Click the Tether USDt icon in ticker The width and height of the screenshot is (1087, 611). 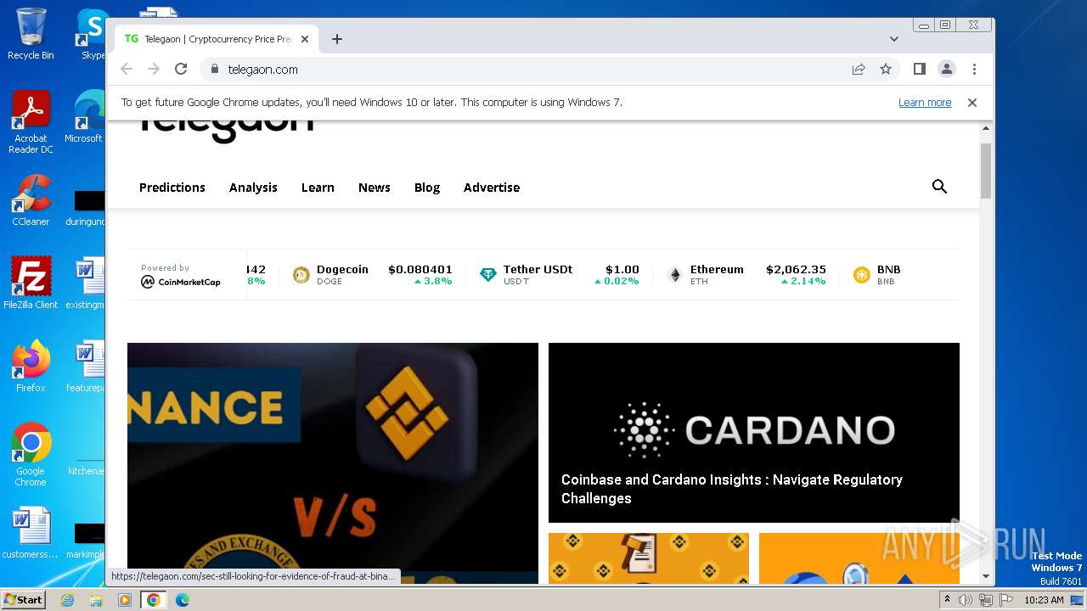tap(488, 275)
